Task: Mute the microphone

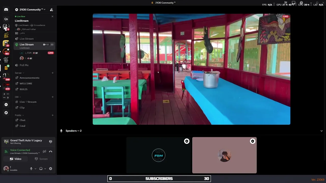Action: point(31,169)
